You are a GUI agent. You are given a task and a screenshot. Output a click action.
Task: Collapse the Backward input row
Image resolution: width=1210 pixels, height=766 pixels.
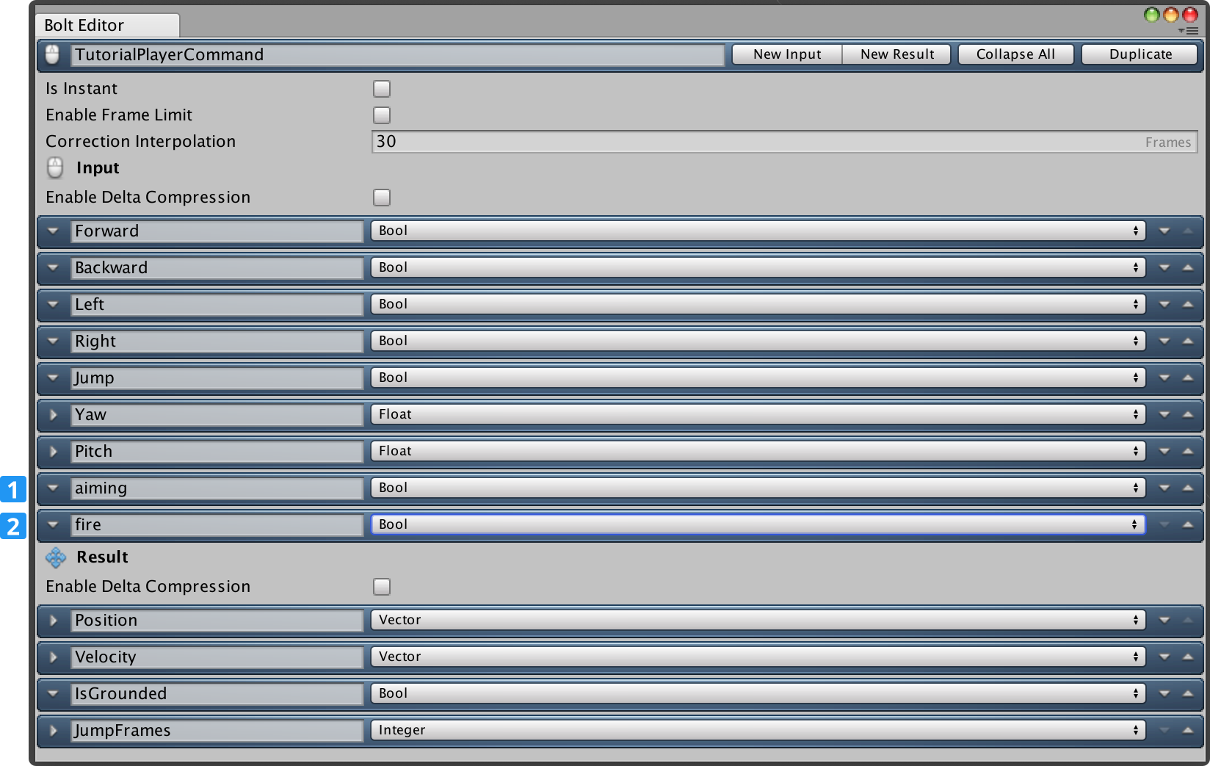pos(53,267)
